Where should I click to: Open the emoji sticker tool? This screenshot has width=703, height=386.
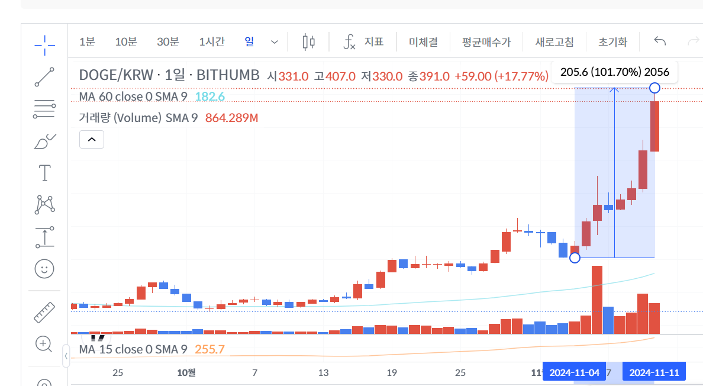(x=44, y=269)
